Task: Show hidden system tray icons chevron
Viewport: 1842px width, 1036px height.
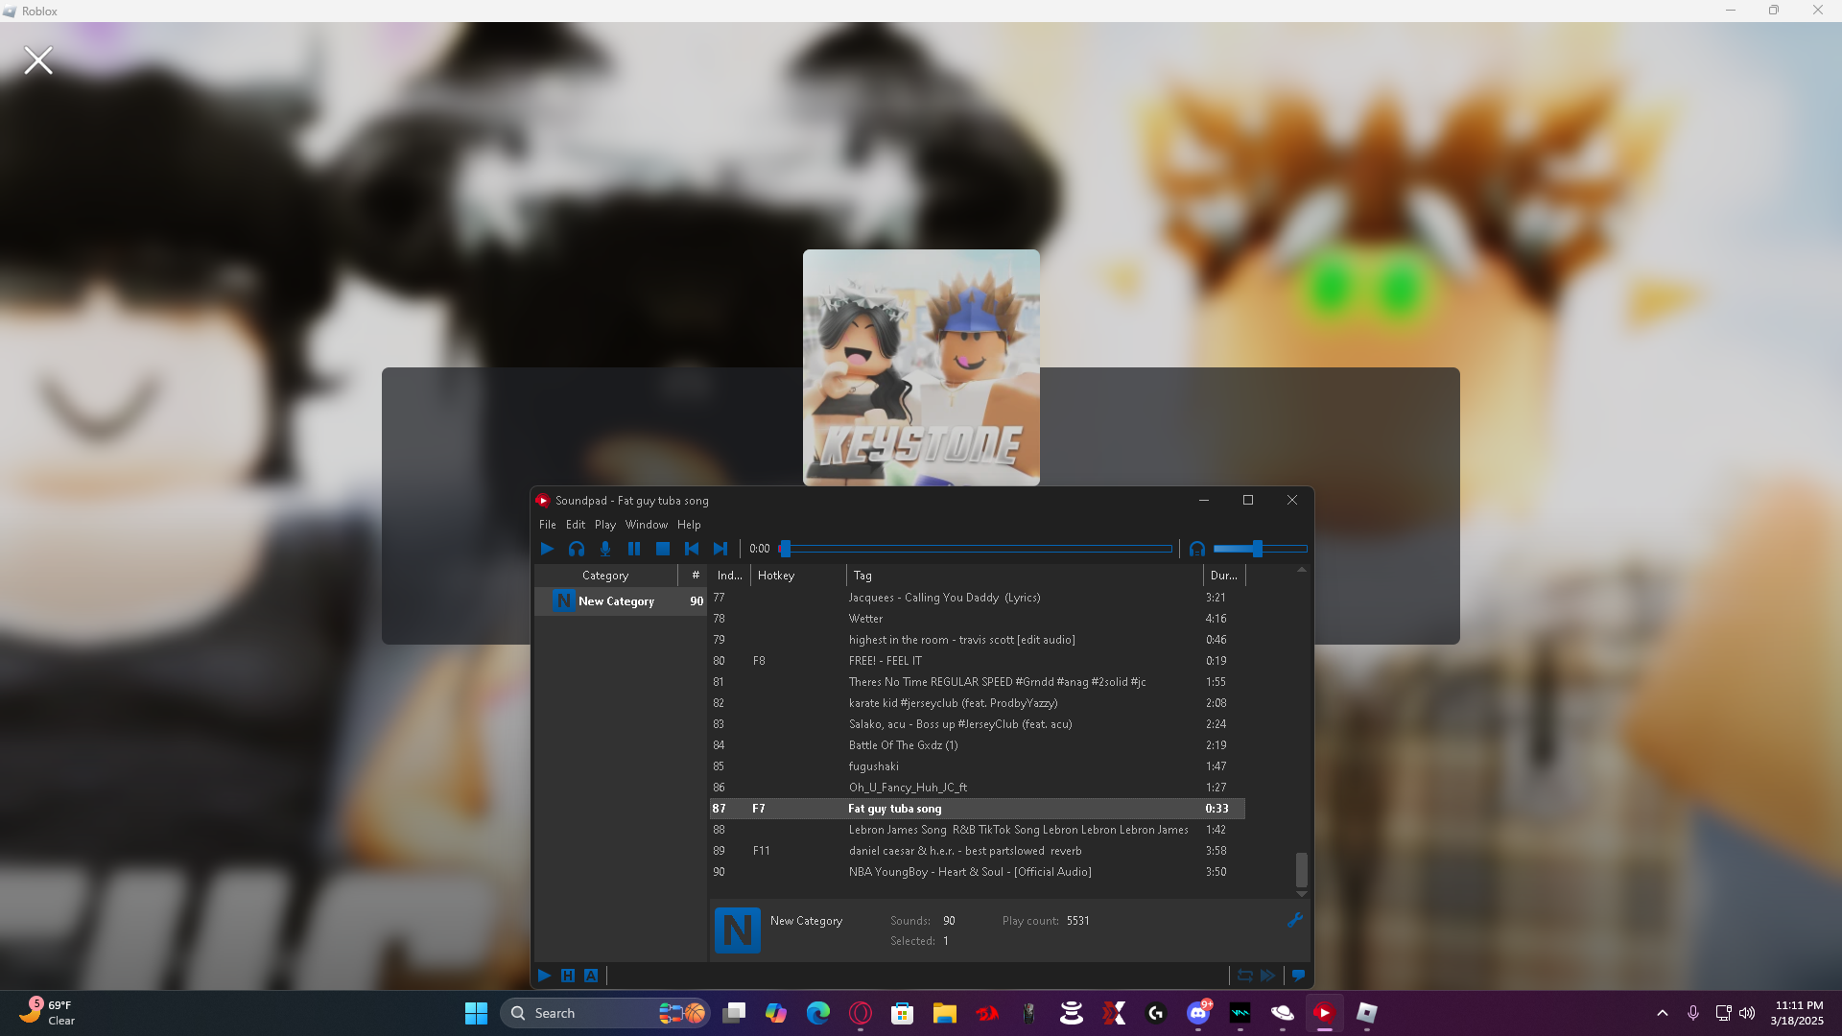Action: (x=1663, y=1013)
